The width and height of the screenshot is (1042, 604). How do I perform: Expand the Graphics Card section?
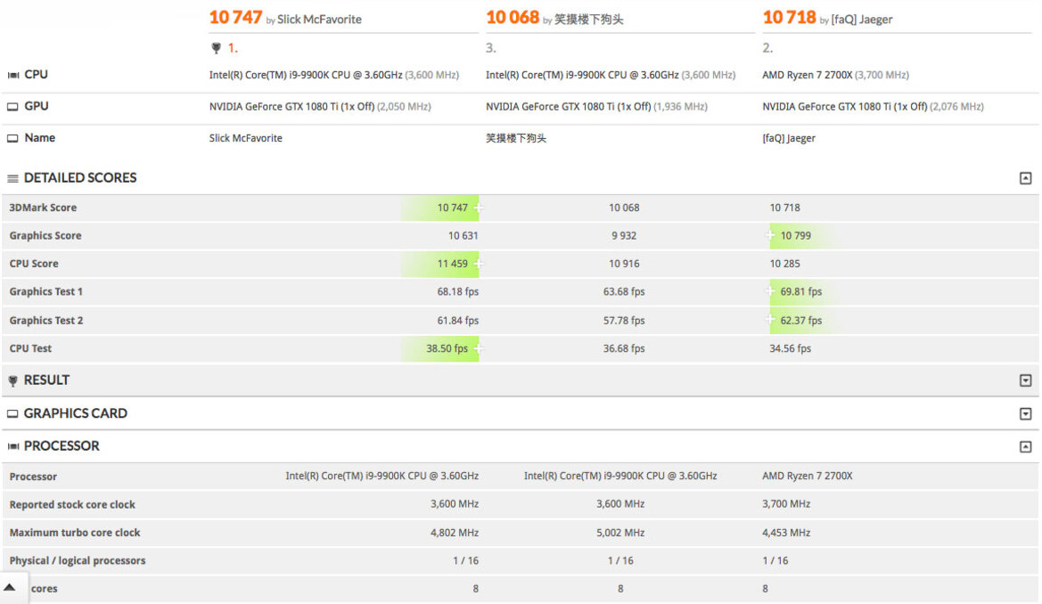coord(1025,414)
